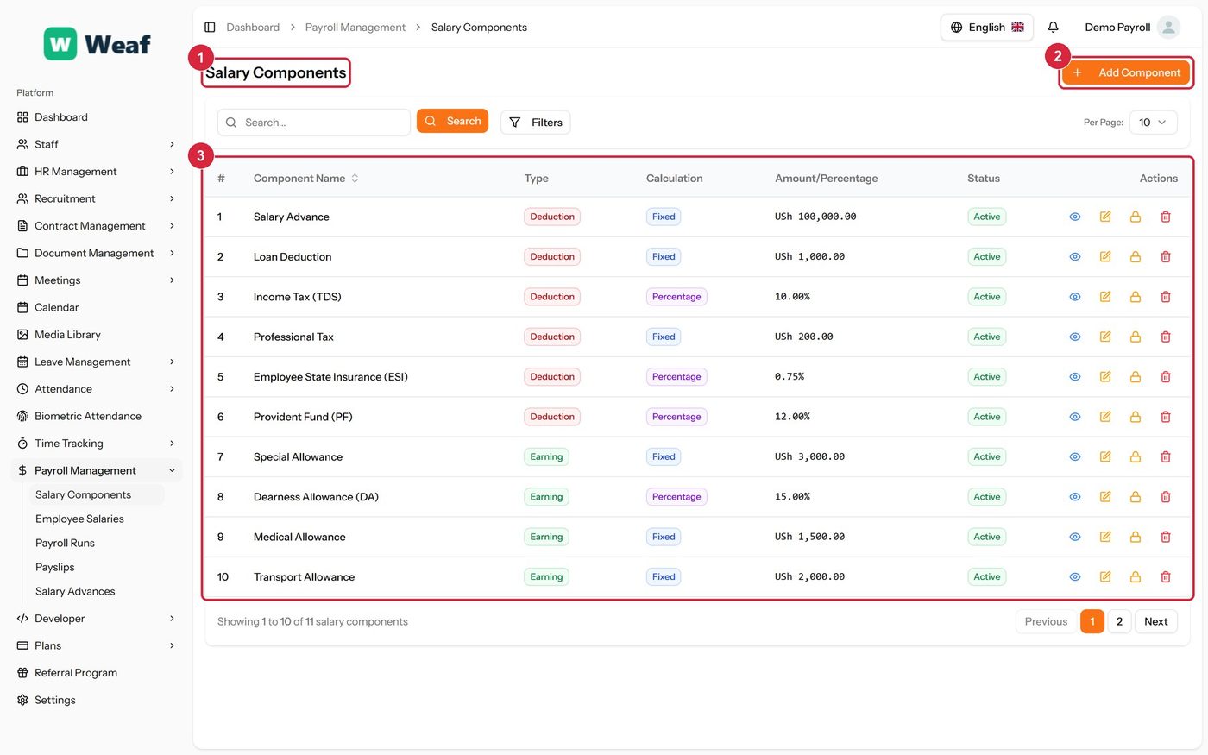Delete the Loan Deduction component

pyautogui.click(x=1166, y=257)
